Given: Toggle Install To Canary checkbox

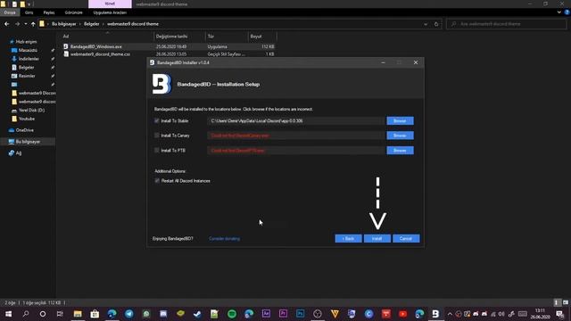Looking at the screenshot, I should coord(157,136).
